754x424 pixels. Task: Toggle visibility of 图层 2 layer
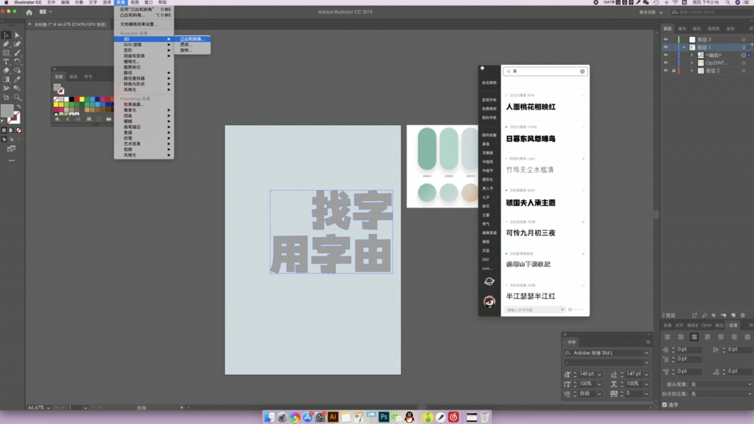click(x=665, y=71)
